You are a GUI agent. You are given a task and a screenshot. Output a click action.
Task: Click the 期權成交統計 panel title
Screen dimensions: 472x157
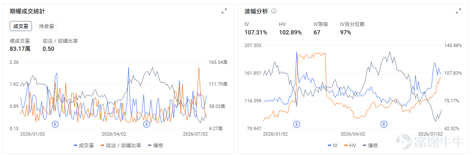pos(27,11)
